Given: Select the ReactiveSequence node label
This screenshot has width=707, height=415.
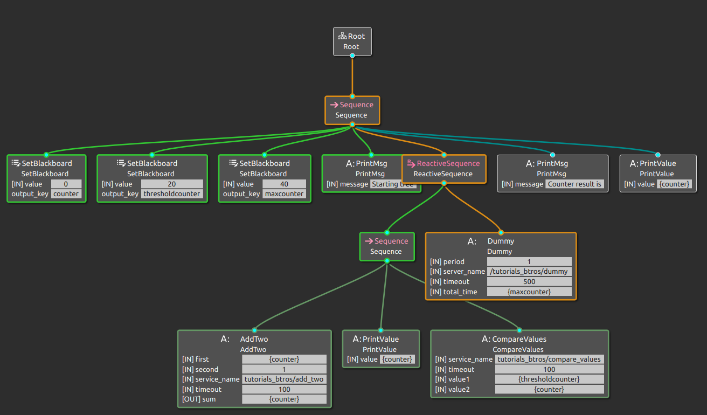Looking at the screenshot, I should (x=443, y=174).
